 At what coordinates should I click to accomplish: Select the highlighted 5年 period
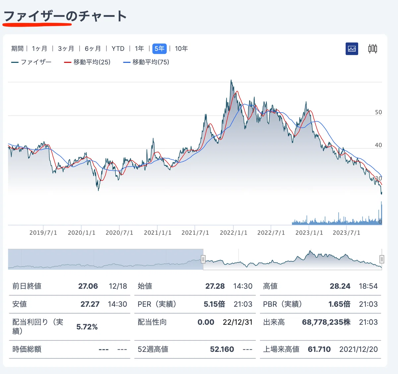tap(160, 48)
